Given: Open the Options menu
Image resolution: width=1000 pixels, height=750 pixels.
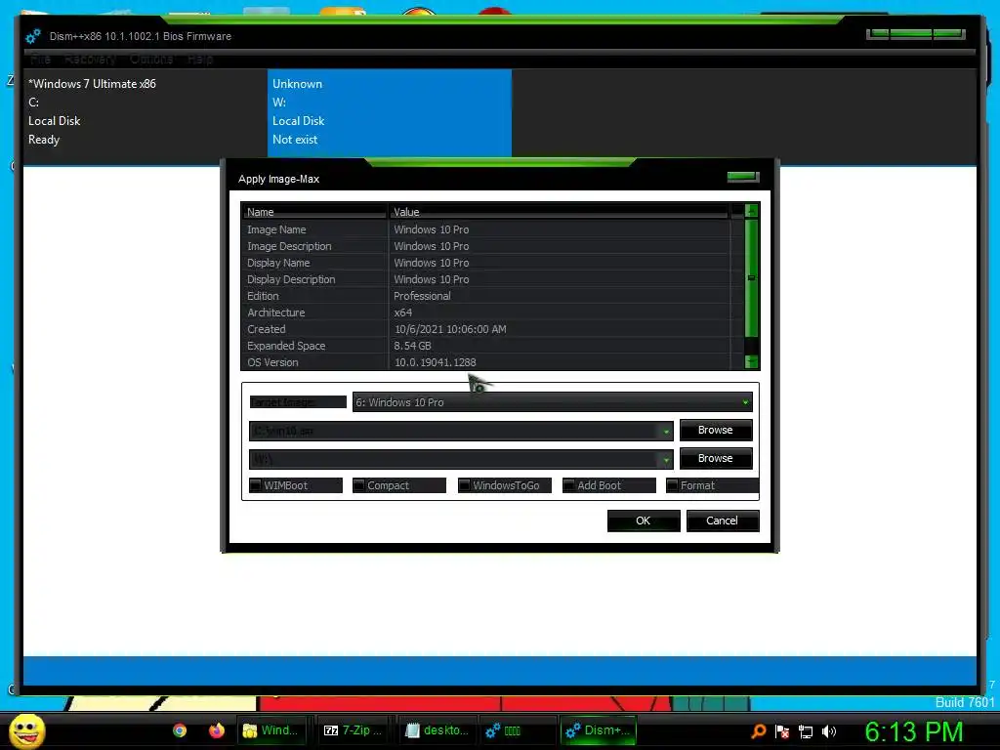Looking at the screenshot, I should 151,60.
